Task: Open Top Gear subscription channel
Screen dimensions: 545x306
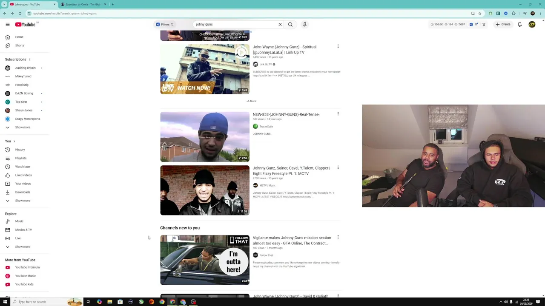Action: (21, 102)
